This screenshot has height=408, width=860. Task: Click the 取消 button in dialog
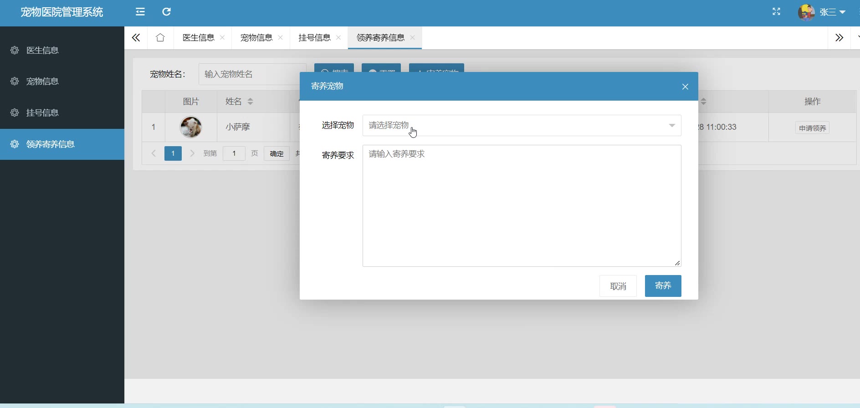(618, 286)
